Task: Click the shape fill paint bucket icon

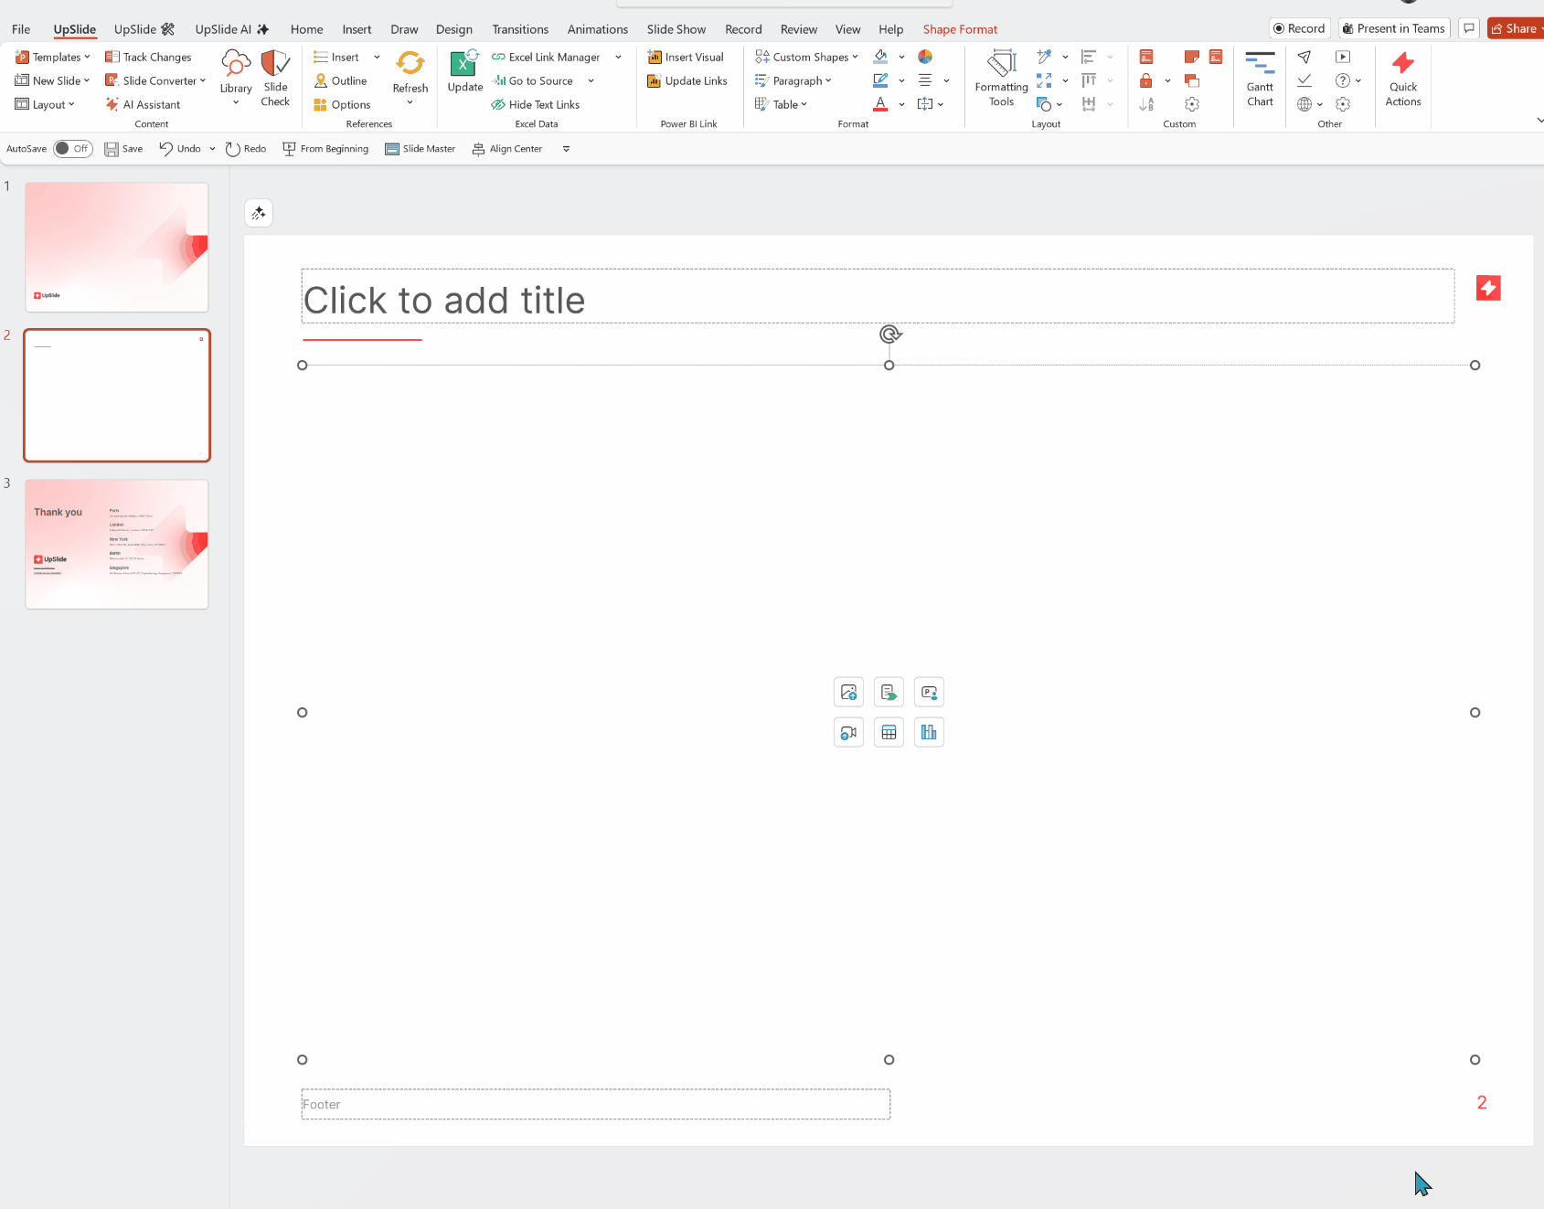Action: coord(880,57)
